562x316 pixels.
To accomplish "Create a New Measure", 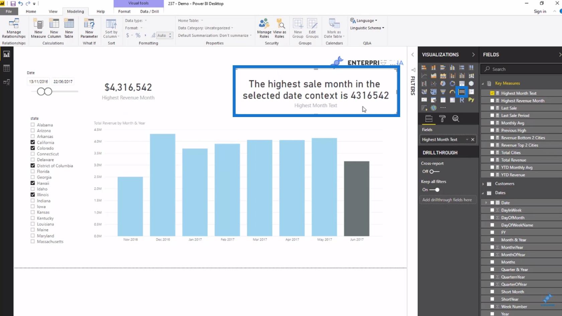I will [x=38, y=29].
